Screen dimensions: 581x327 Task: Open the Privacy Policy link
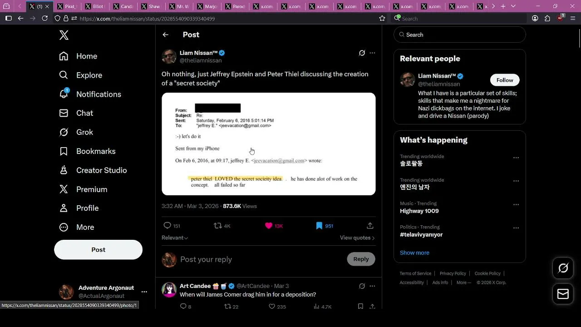coord(453,273)
